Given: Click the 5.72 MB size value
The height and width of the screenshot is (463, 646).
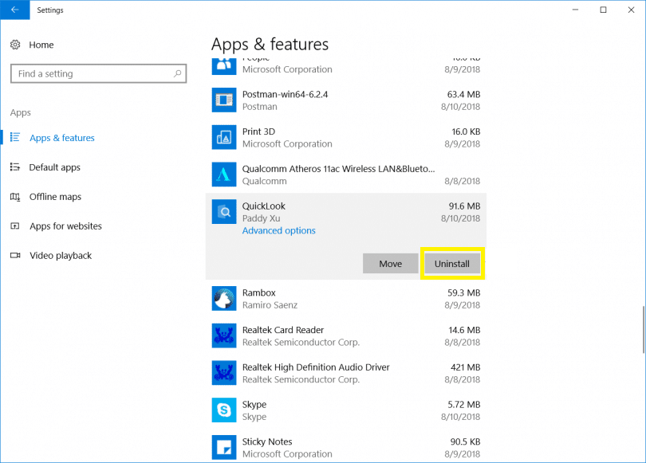Looking at the screenshot, I should tap(464, 405).
